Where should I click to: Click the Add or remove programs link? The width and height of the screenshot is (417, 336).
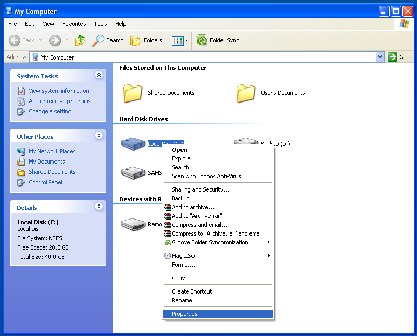click(60, 101)
